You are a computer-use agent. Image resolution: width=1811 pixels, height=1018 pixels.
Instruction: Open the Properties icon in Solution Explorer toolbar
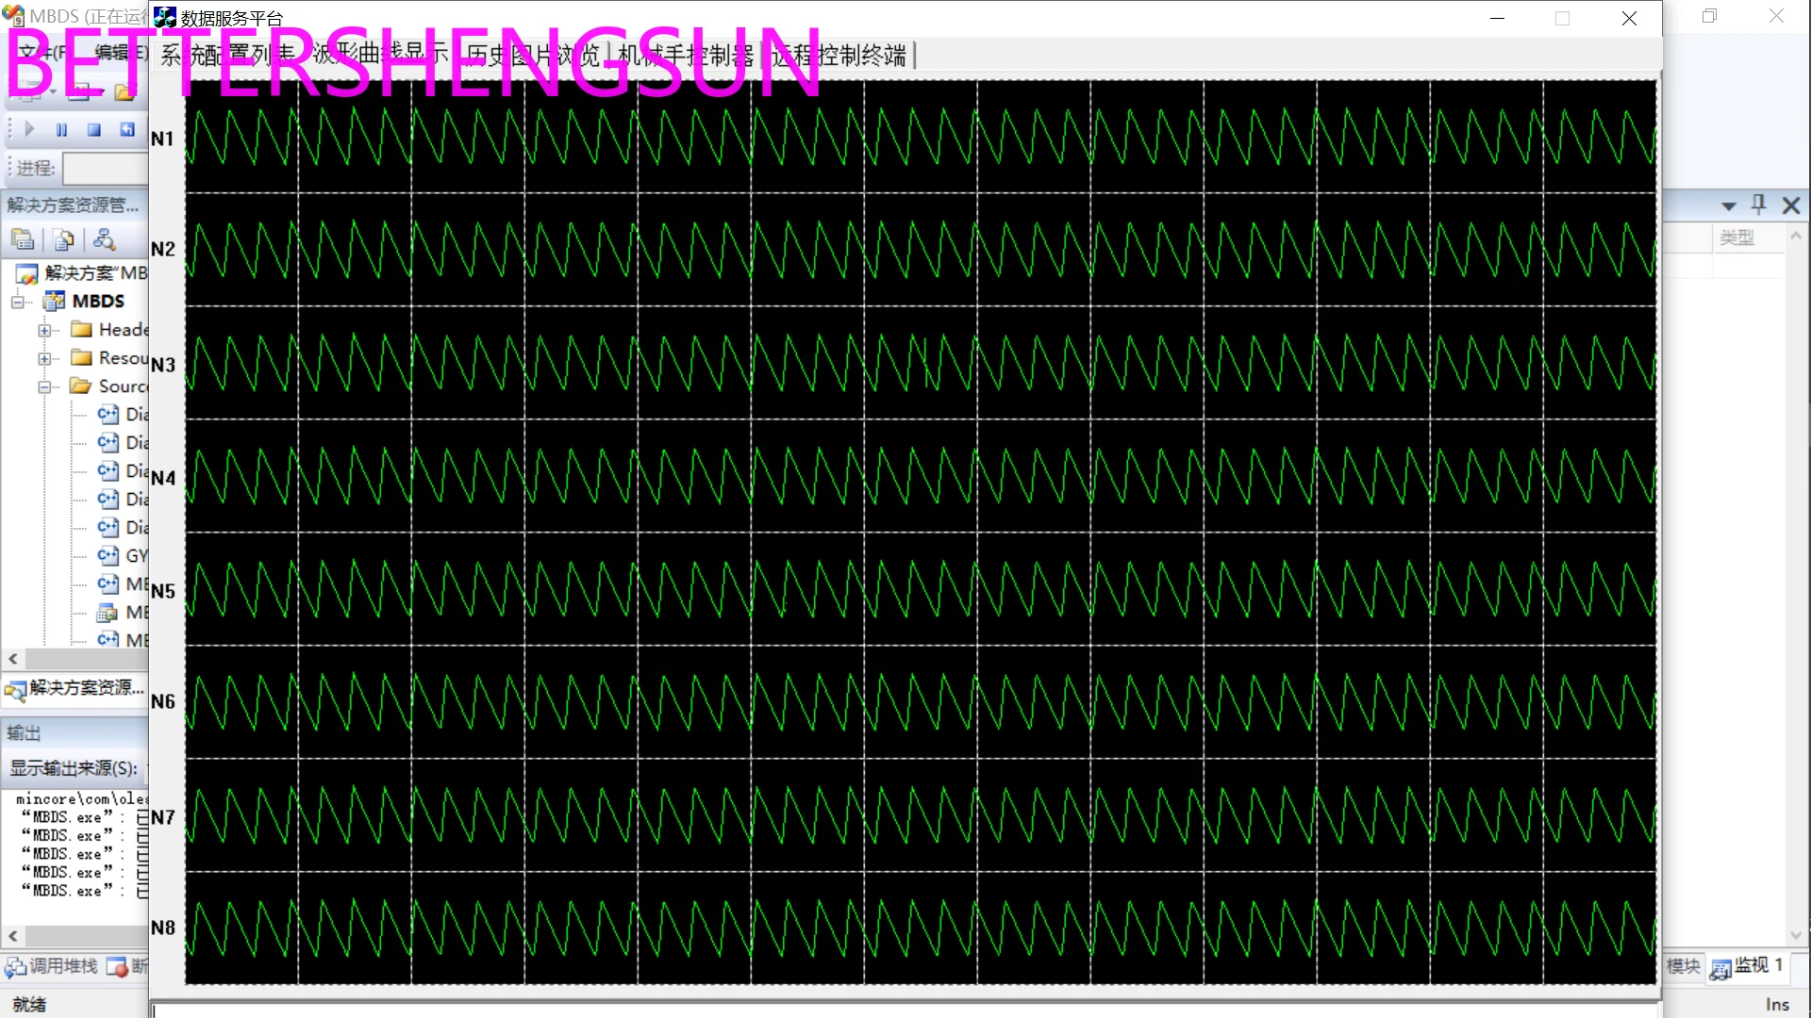pos(23,240)
